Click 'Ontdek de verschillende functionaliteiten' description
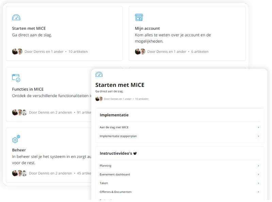The width and height of the screenshot is (272, 202). click(x=52, y=96)
